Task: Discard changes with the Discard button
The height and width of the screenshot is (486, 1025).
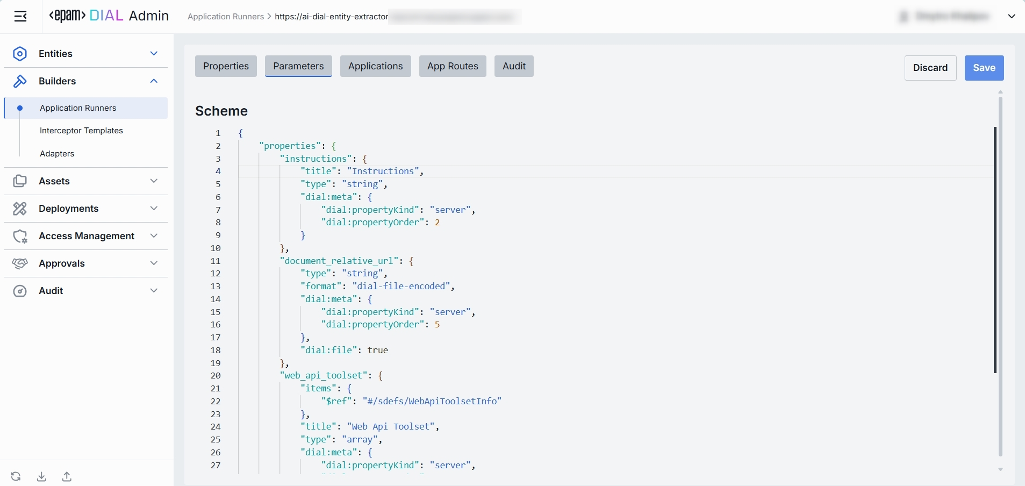Action: 930,68
